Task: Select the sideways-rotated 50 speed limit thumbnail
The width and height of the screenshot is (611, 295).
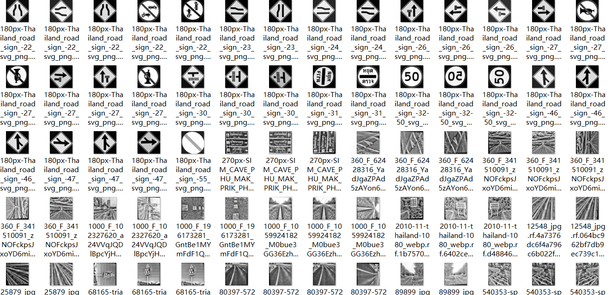Action: [x=500, y=77]
